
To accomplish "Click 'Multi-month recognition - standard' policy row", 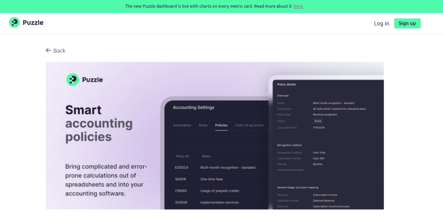I will point(228,167).
